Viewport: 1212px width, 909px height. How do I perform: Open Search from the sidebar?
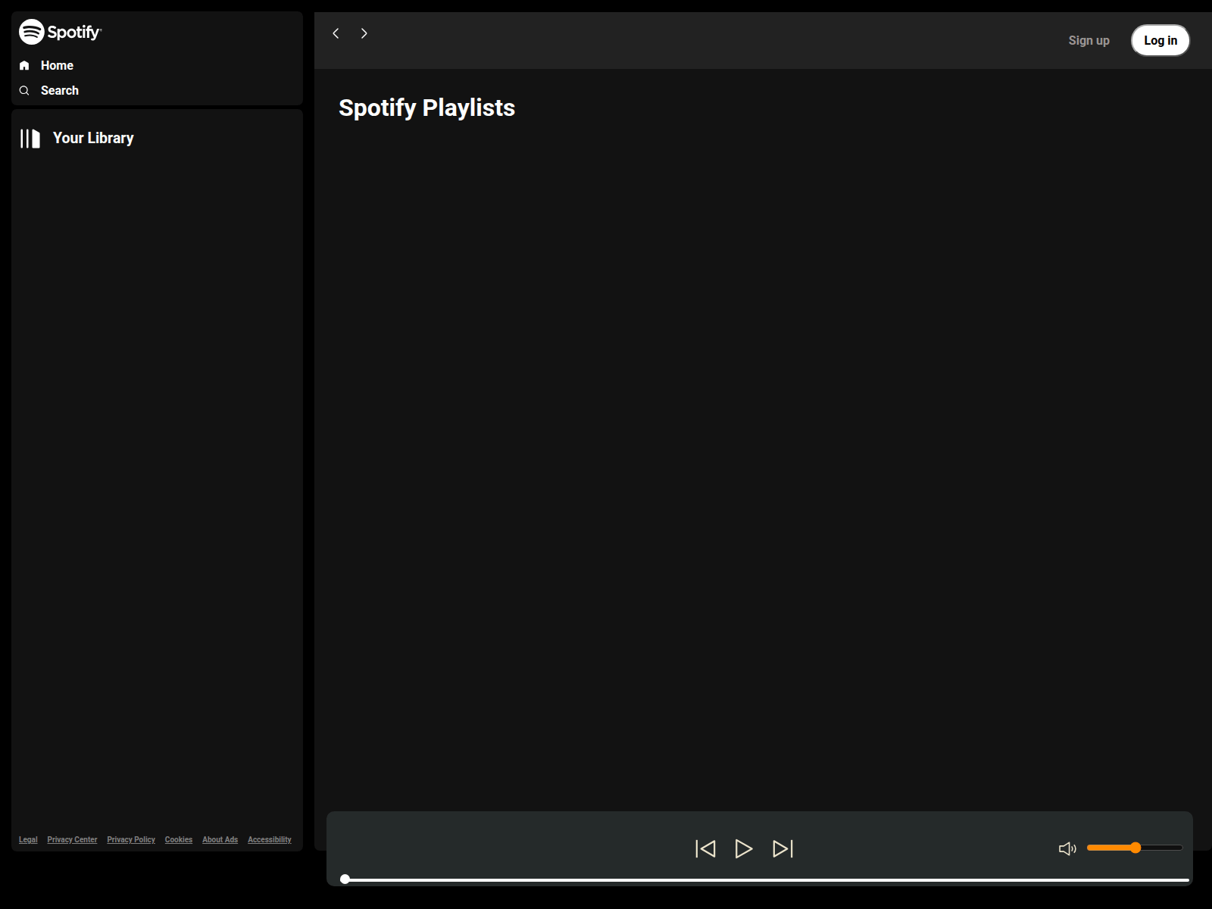[x=59, y=91]
